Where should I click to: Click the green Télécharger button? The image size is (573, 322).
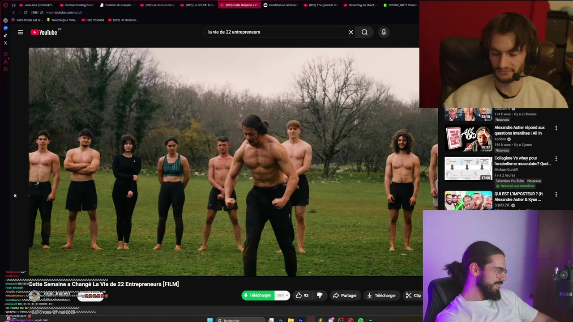(x=257, y=295)
